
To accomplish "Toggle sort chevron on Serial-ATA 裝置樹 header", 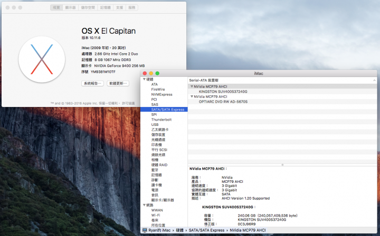I will tap(374, 80).
